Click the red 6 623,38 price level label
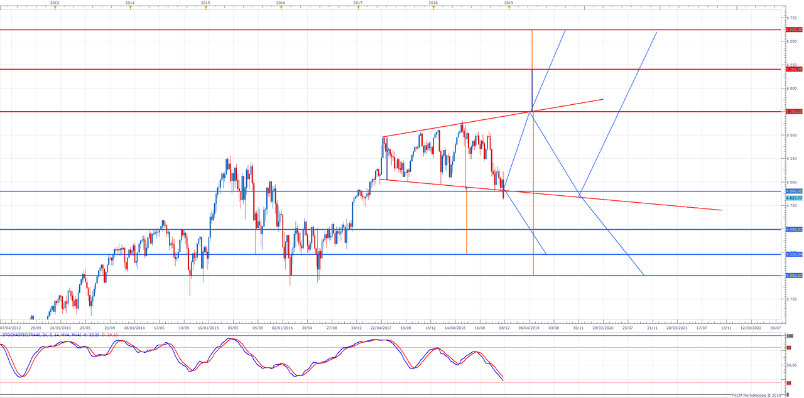This screenshot has height=398, width=804. point(794,30)
